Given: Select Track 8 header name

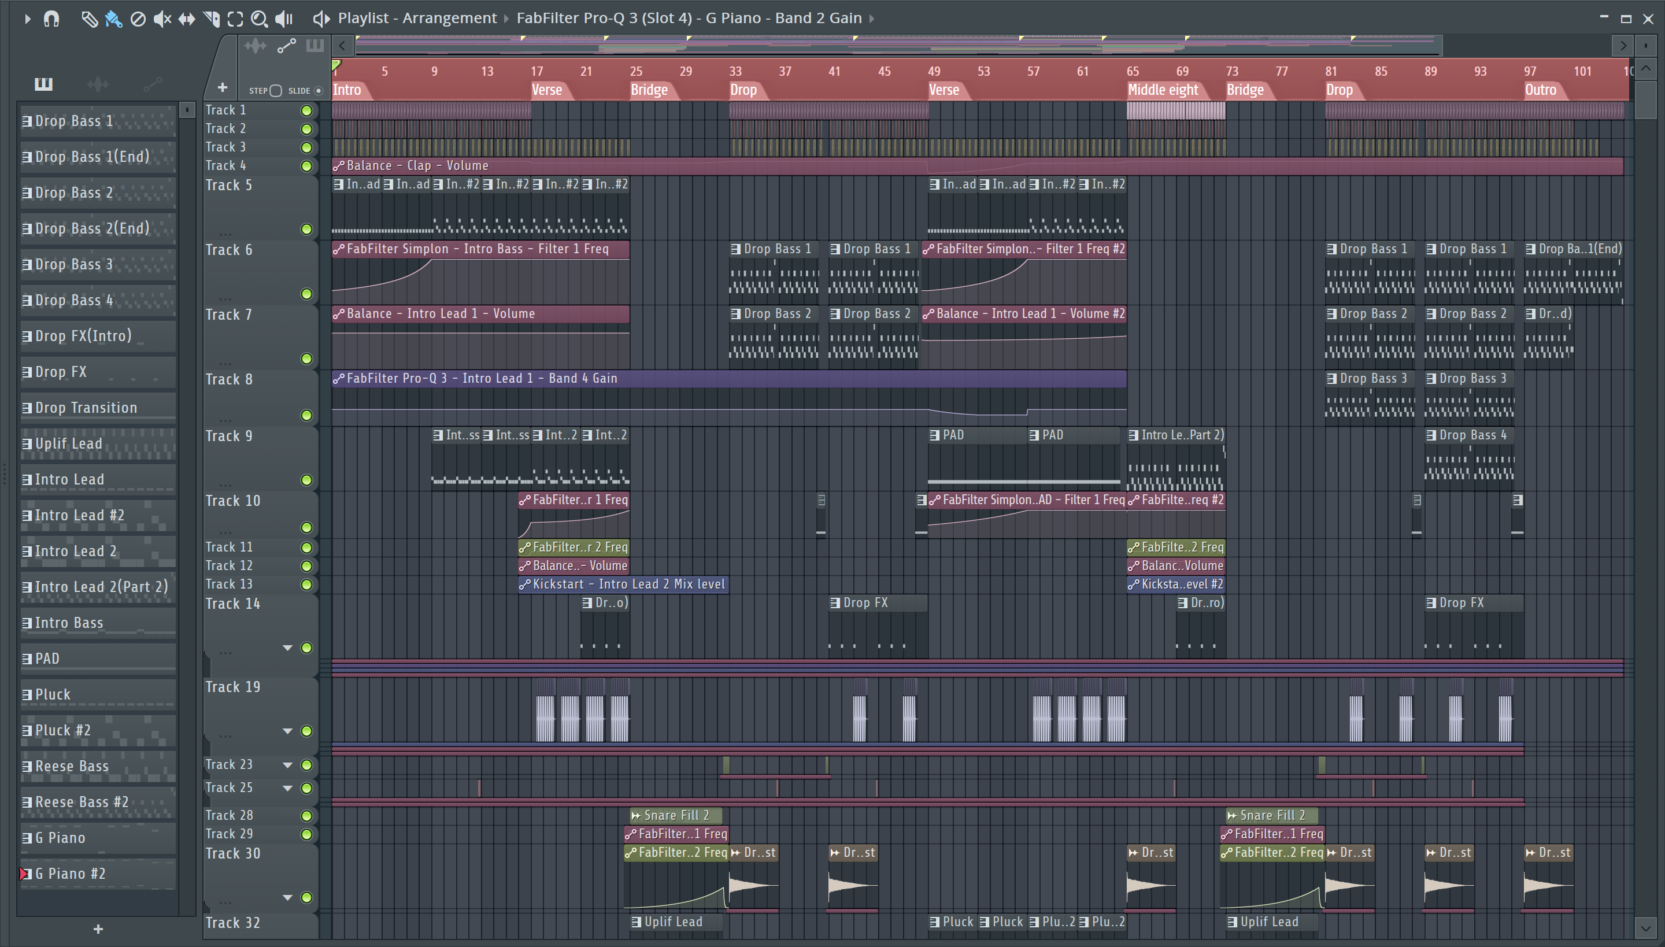Looking at the screenshot, I should tap(229, 379).
